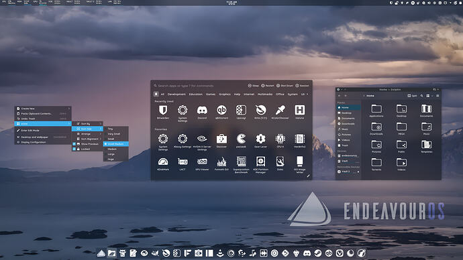The image size is (463, 260).
Task: Launch Upscayl from Recently Used
Action: pyautogui.click(x=241, y=112)
